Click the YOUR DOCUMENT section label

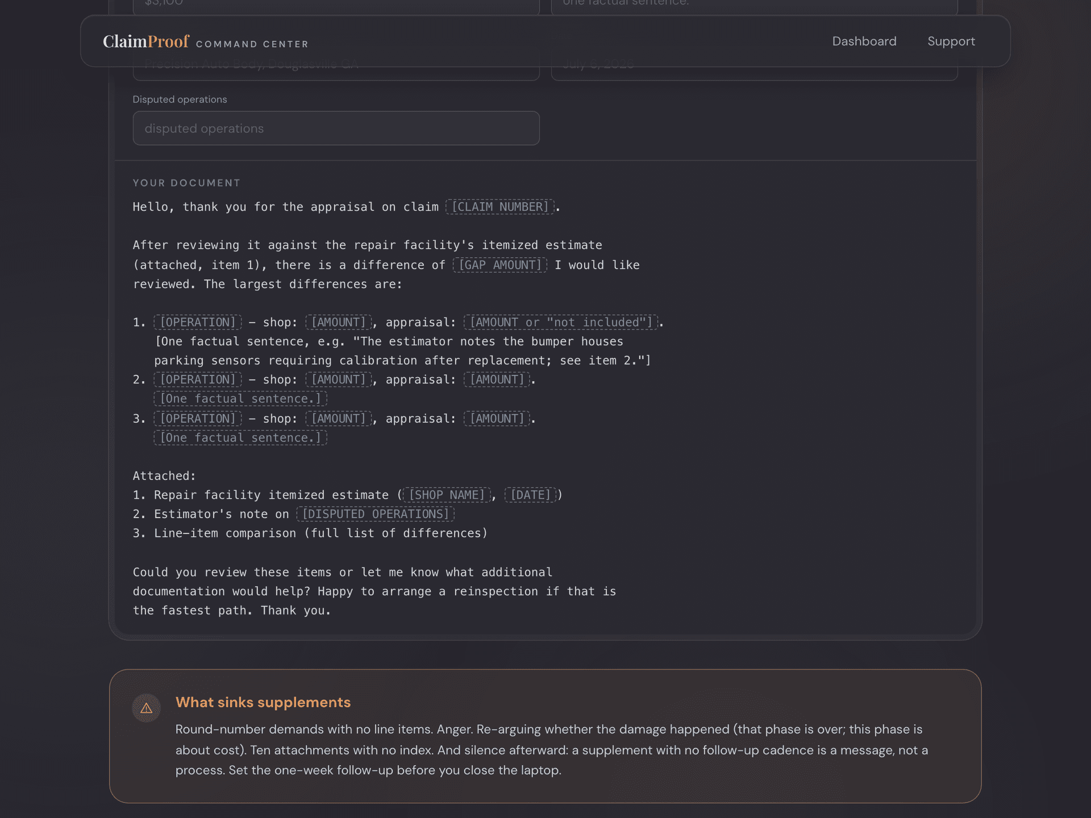pyautogui.click(x=186, y=183)
